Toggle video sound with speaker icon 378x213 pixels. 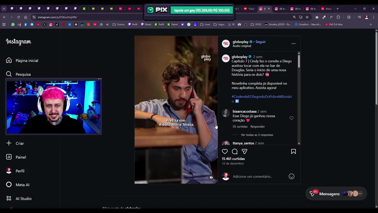pyautogui.click(x=211, y=177)
